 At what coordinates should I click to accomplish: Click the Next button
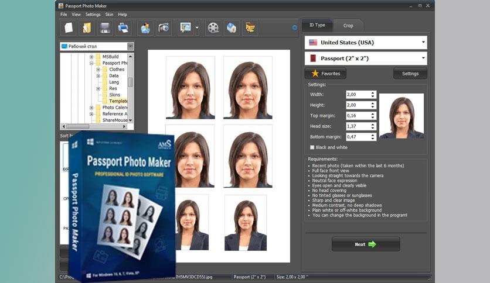tap(366, 244)
